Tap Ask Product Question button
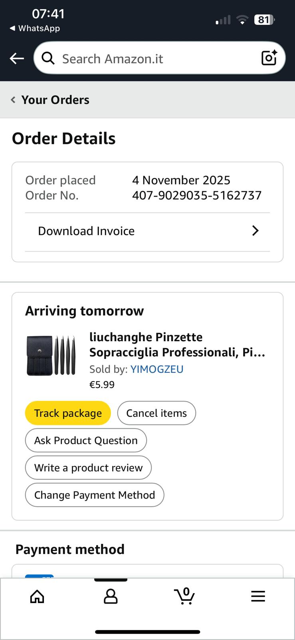Image resolution: width=295 pixels, height=640 pixels. click(x=86, y=440)
